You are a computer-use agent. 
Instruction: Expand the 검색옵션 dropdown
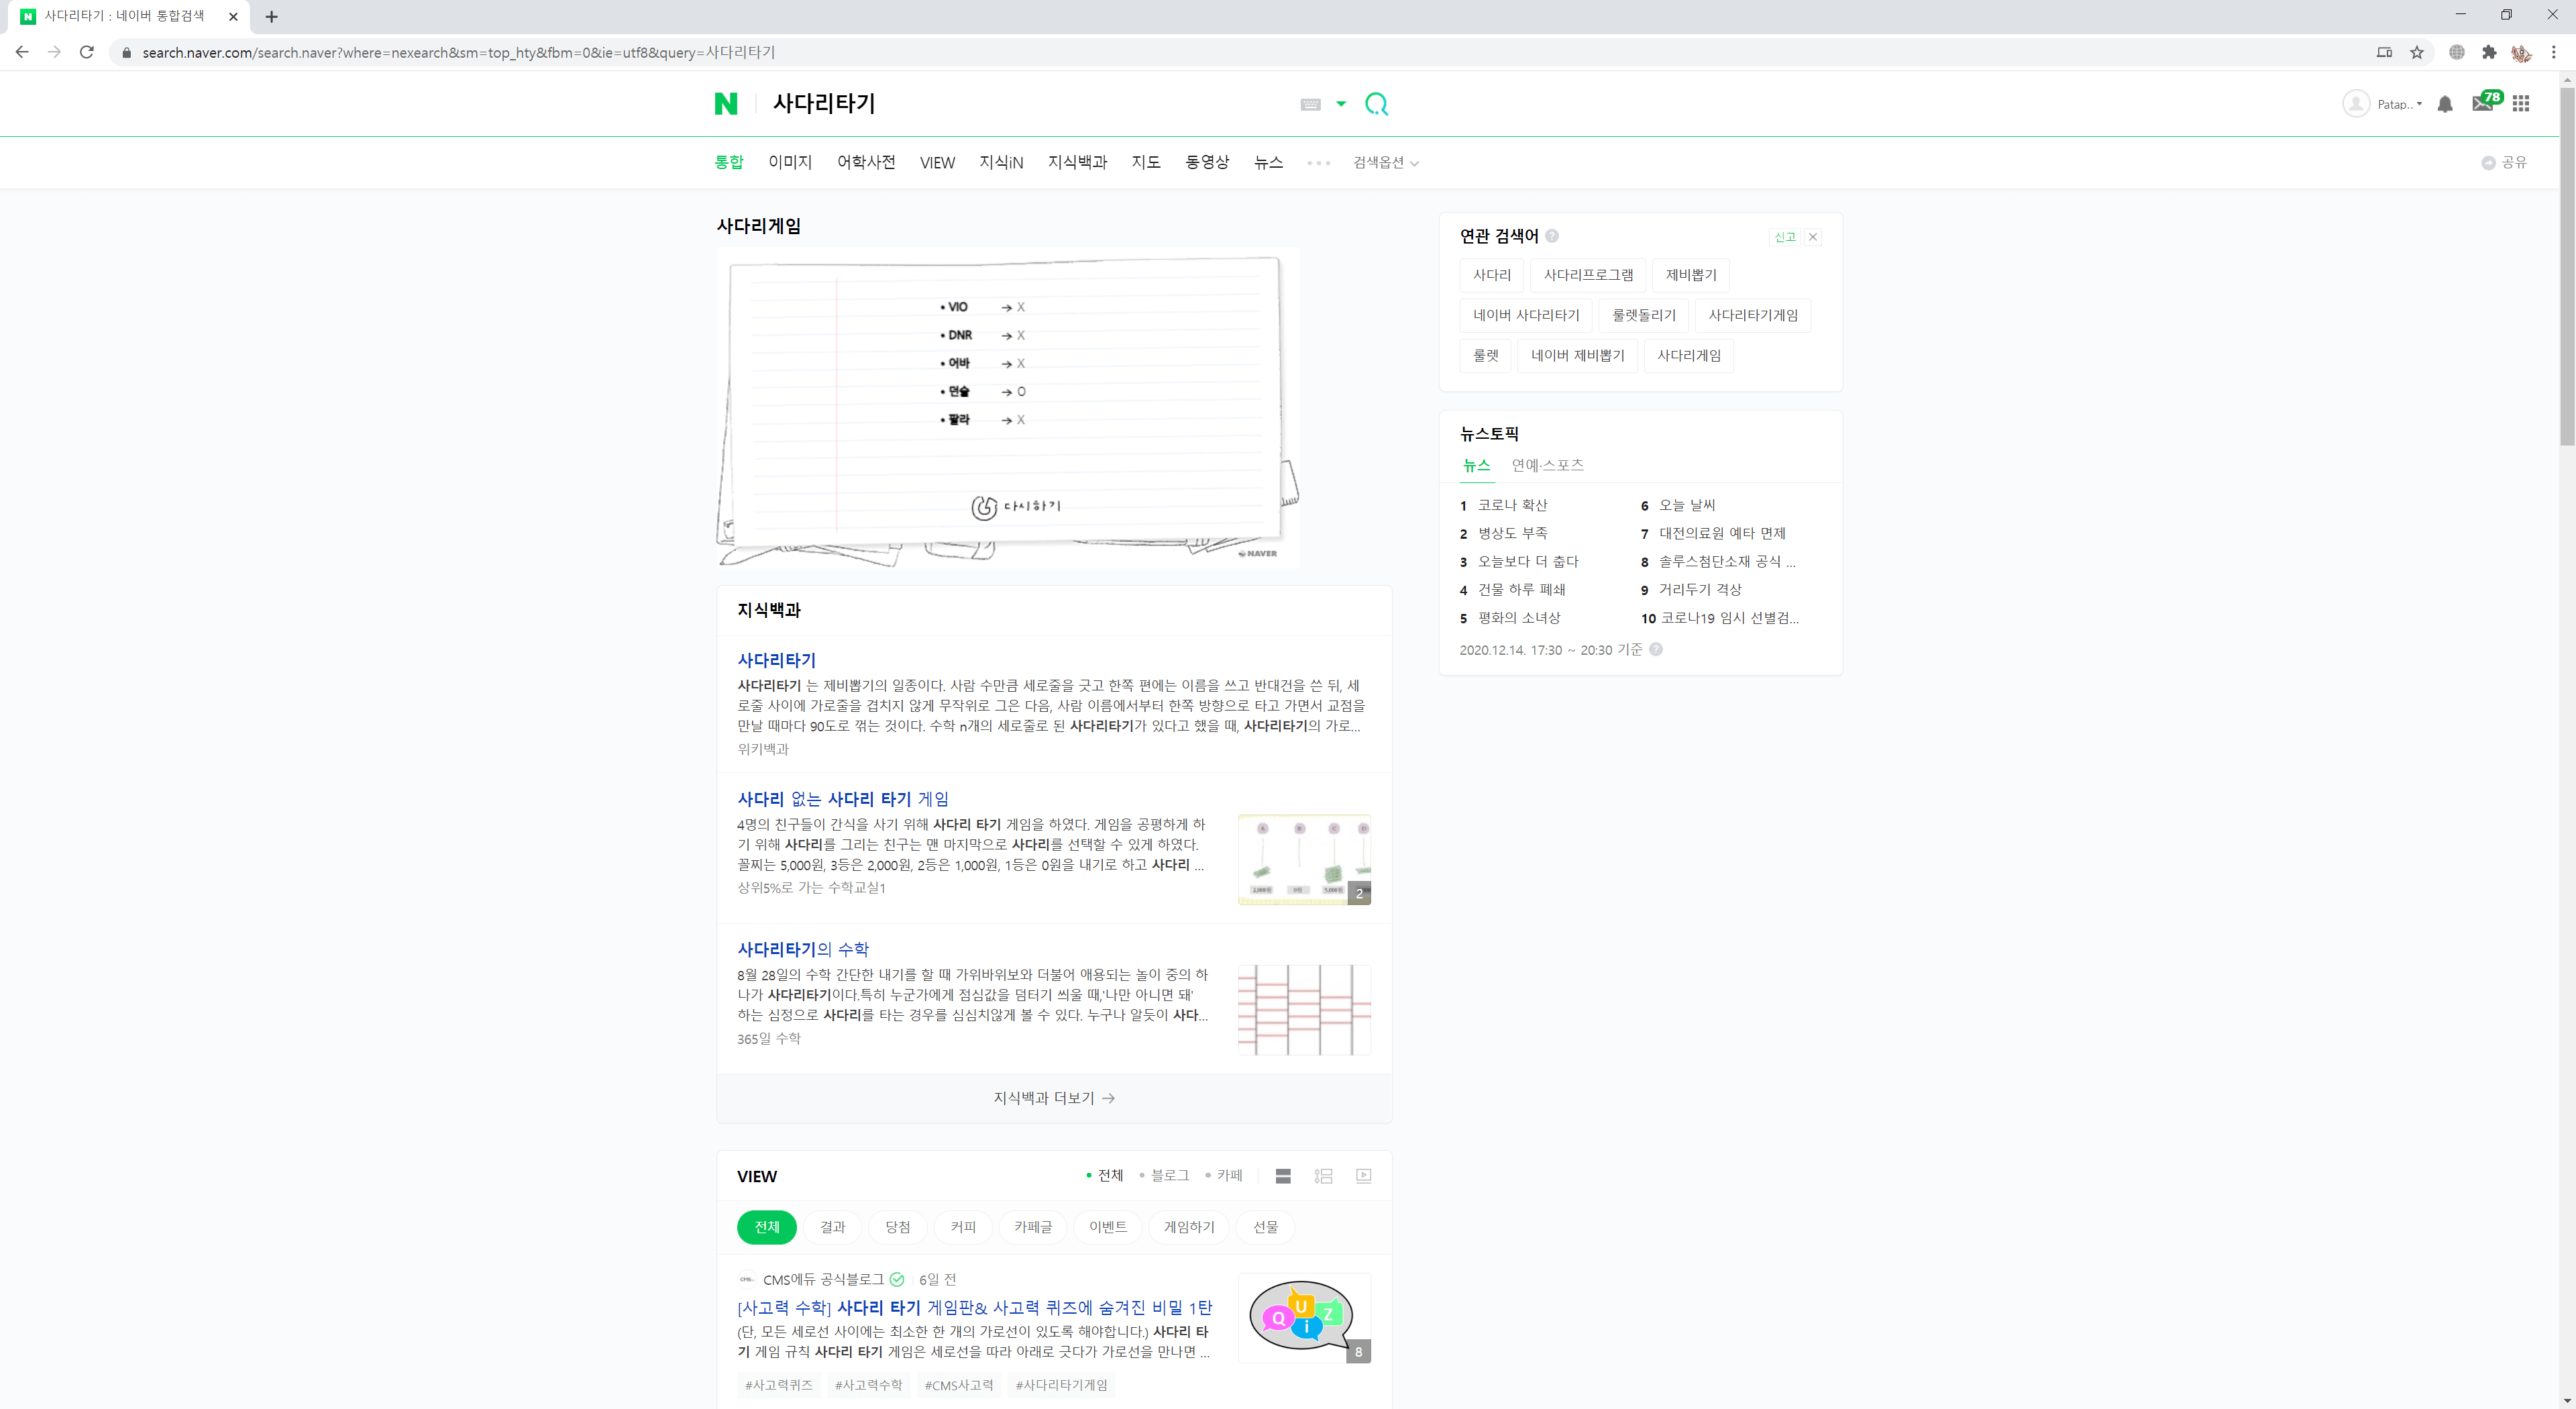pos(1386,162)
